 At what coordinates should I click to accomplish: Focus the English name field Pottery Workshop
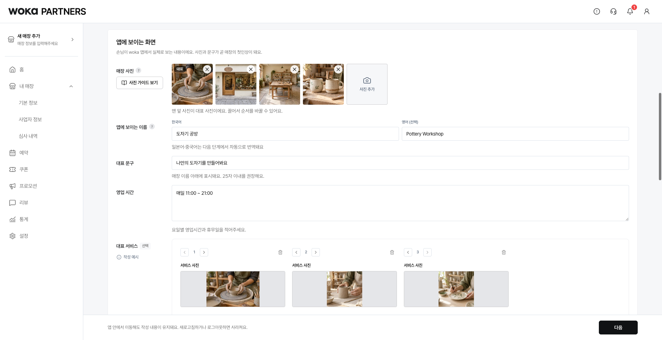(515, 134)
